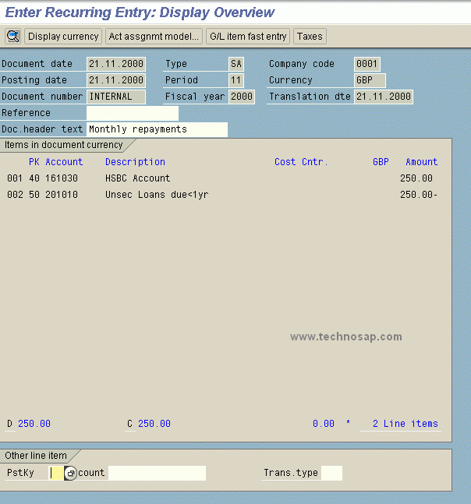Open Act assgnmt model dialog
This screenshot has height=504, width=471.
tap(154, 37)
